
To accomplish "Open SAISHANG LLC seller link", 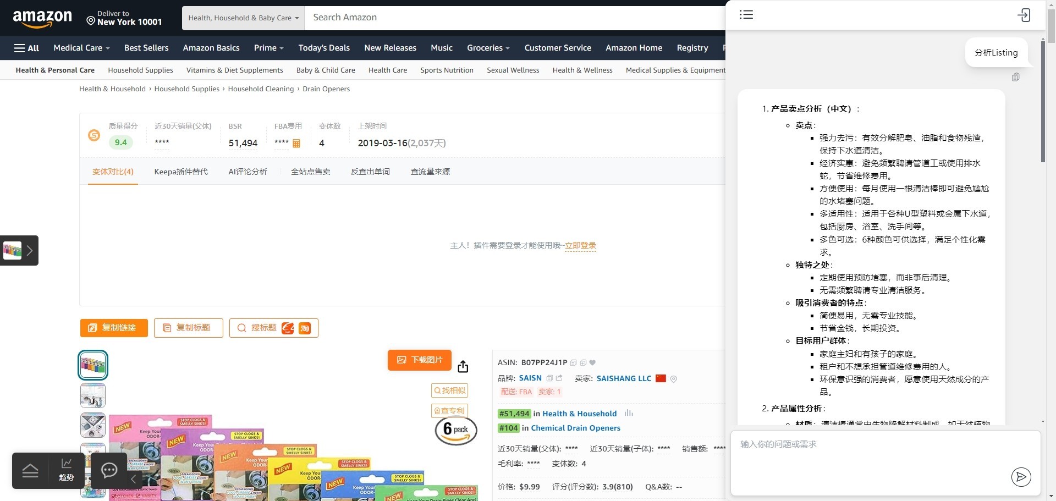I will (x=624, y=378).
